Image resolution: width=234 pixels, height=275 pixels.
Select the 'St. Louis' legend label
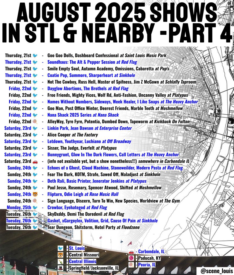coord(77,248)
